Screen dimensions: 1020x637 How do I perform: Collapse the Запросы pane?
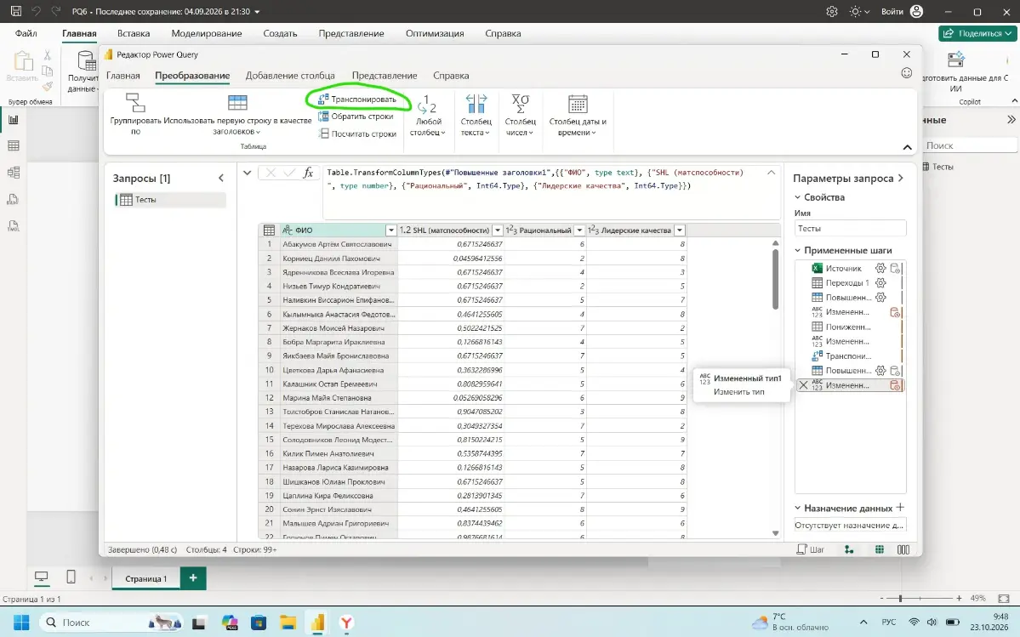click(x=221, y=178)
